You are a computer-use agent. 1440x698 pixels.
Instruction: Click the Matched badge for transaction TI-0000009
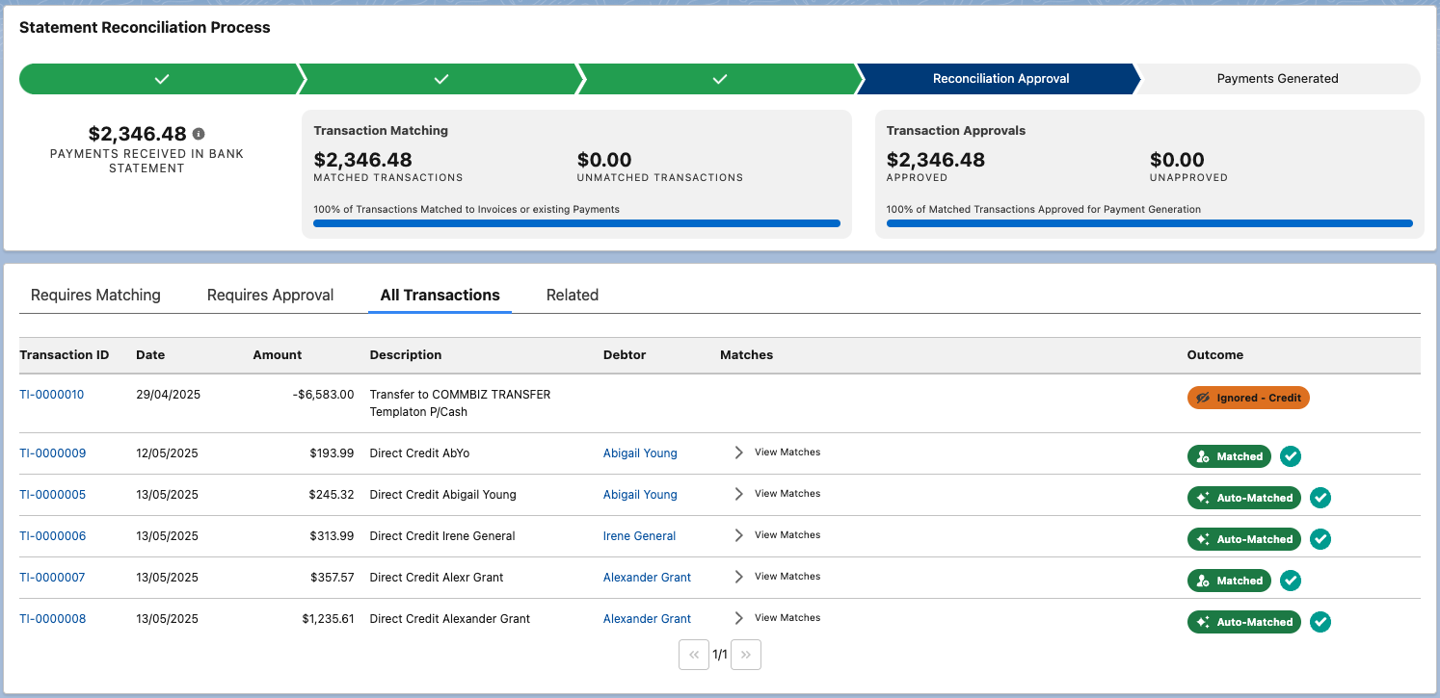tap(1229, 456)
